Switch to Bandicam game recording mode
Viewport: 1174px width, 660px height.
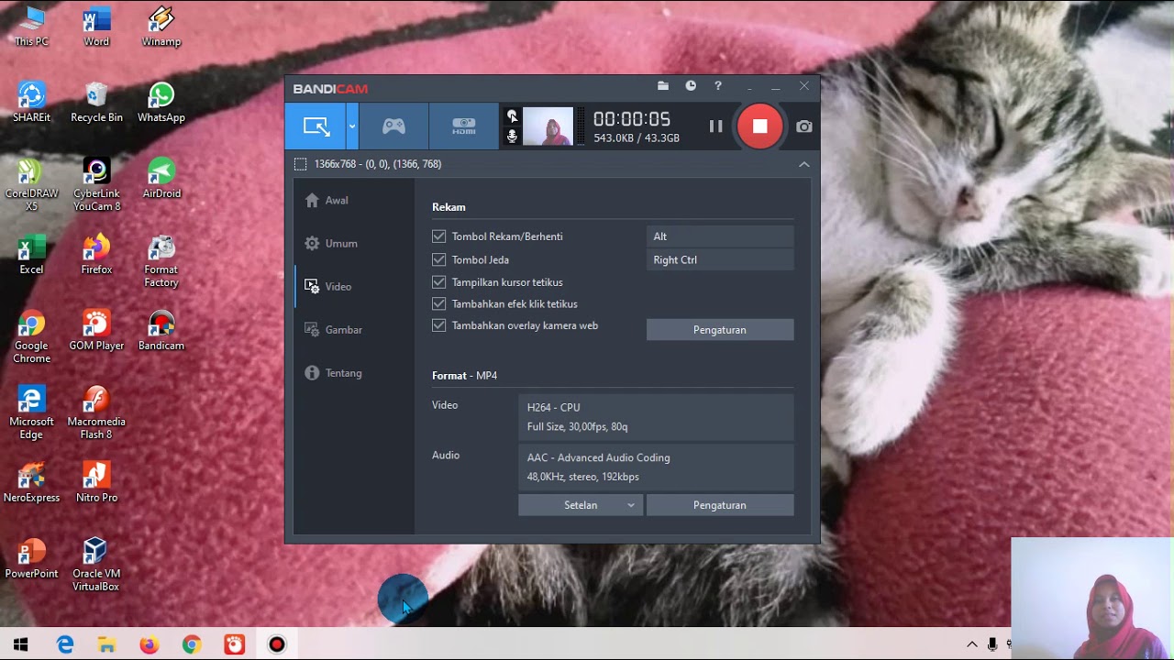[393, 126]
